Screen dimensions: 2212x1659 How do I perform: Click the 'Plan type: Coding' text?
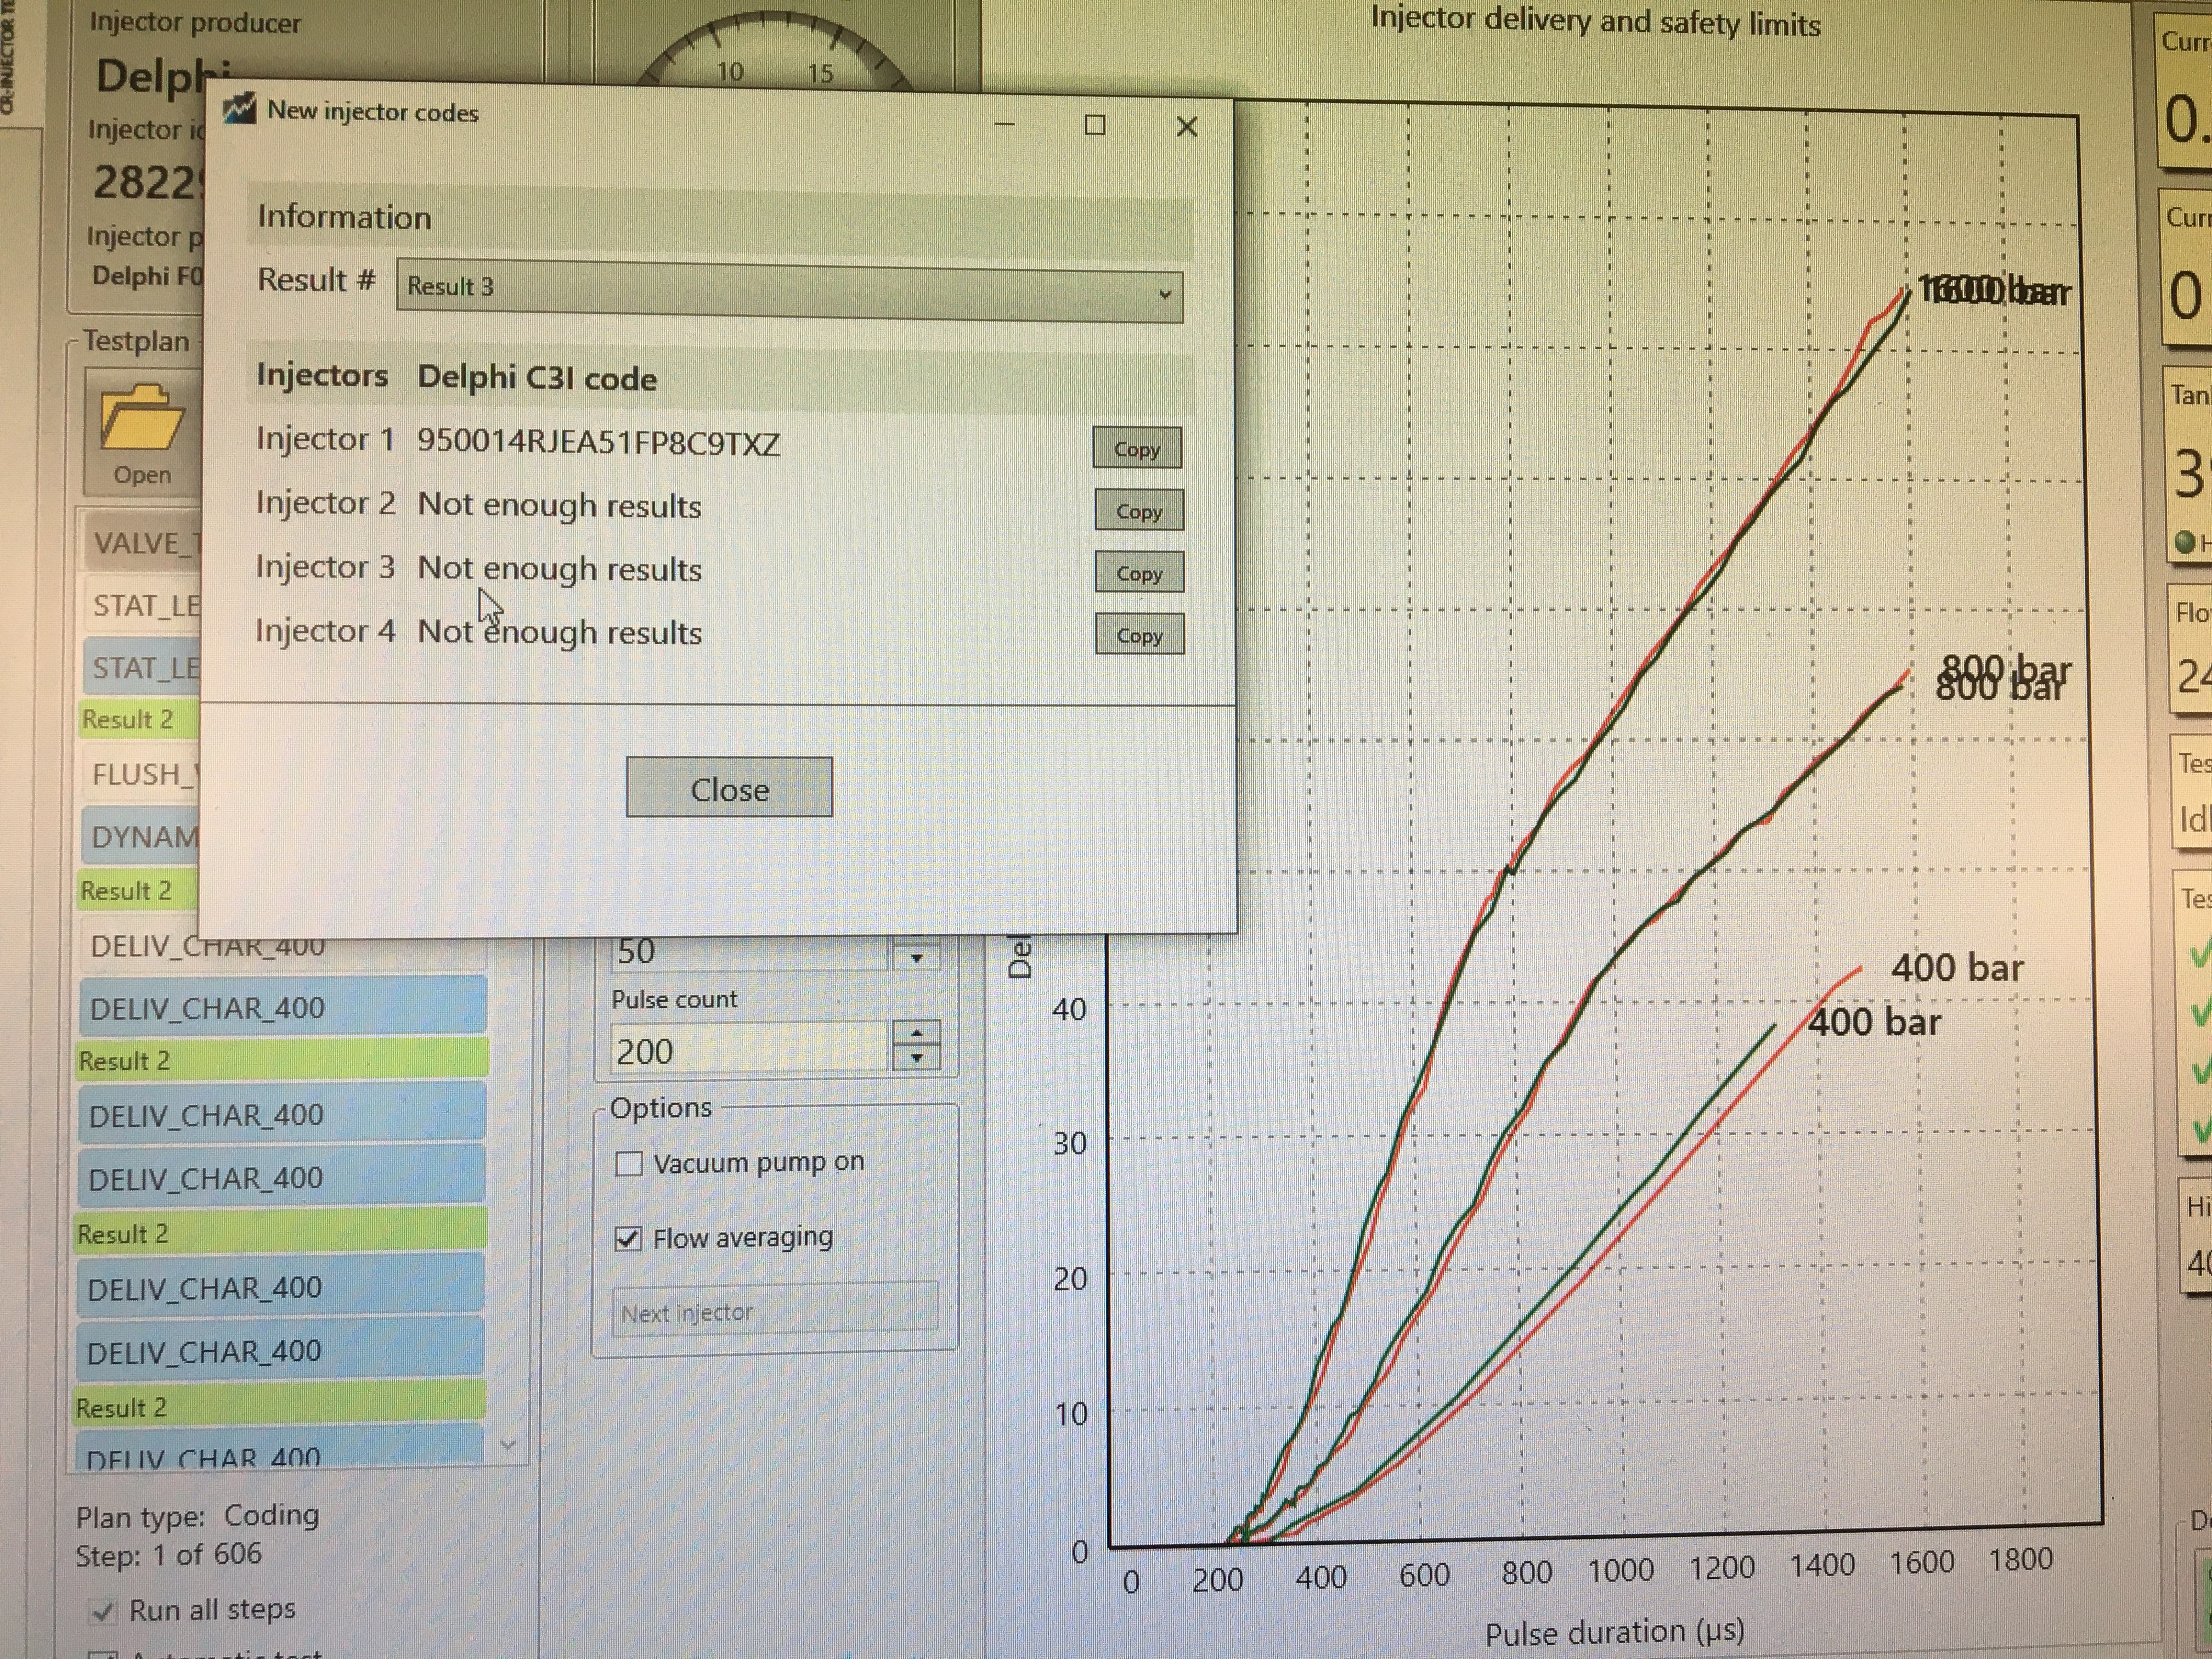point(197,1516)
